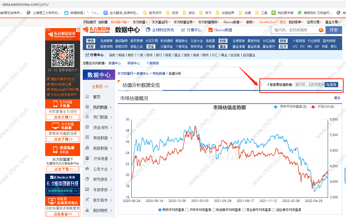
Task: Select 沪市平均市盈率 radio button
Action: [187, 210]
